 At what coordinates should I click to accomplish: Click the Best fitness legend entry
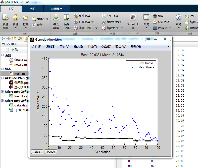[x=146, y=63]
